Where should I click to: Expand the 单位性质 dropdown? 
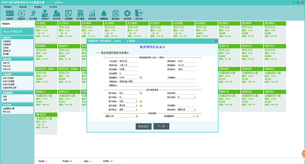tap(194, 109)
